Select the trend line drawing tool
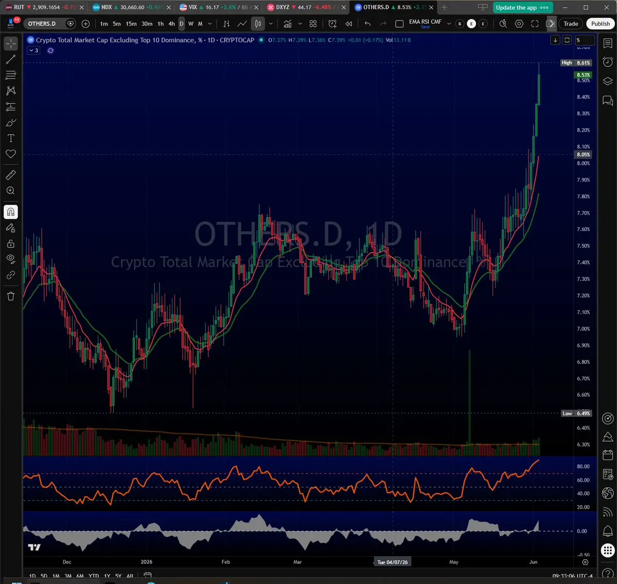 click(11, 59)
